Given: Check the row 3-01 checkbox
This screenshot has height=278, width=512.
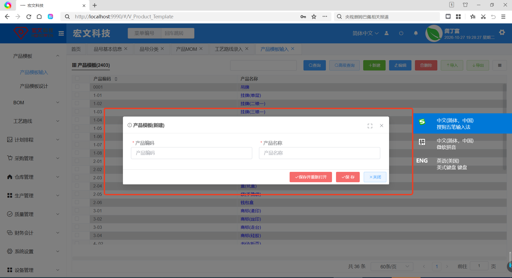Looking at the screenshot, I should [77, 210].
